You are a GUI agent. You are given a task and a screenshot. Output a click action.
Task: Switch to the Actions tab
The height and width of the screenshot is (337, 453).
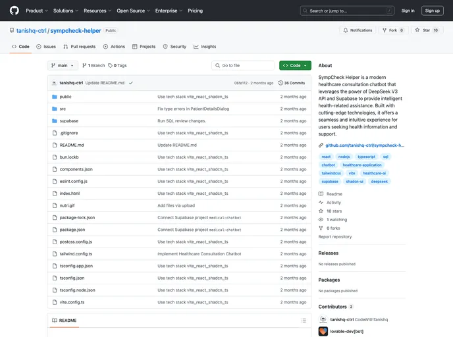tap(114, 47)
